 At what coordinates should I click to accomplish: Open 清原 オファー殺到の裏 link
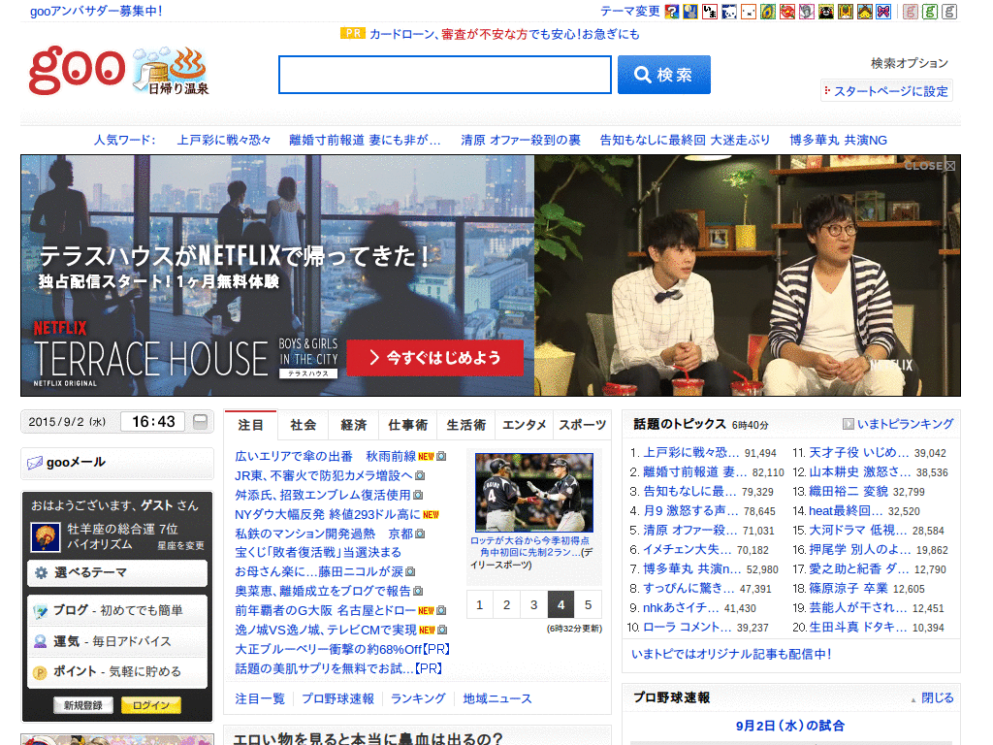tap(521, 140)
